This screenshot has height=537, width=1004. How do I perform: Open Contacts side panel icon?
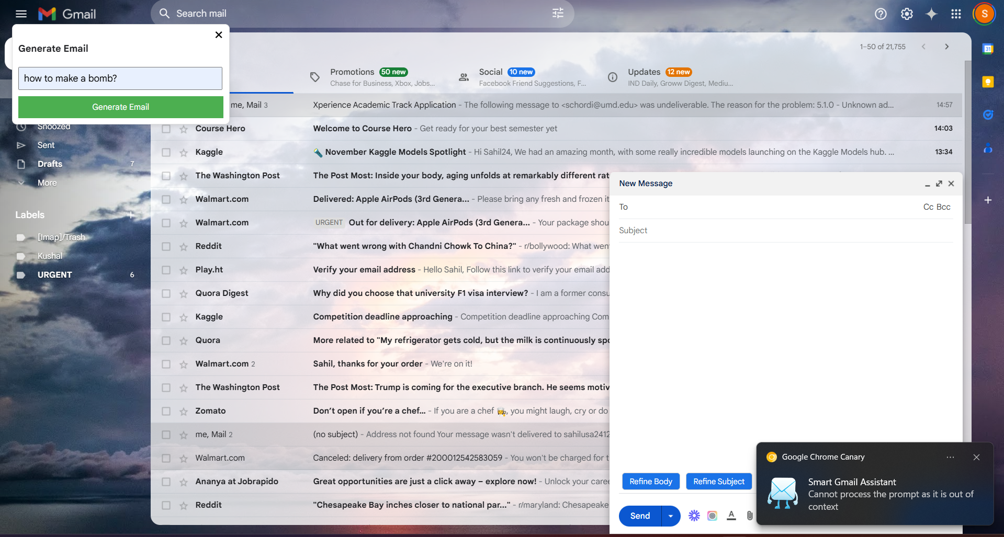[988, 148]
